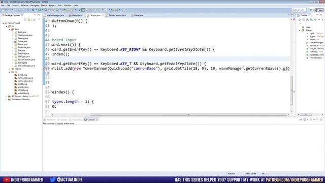Screen dimensions: 325x183
Task: Click Patreon.com/IndieProgrammer link in banner
Action: [x=295, y=179]
